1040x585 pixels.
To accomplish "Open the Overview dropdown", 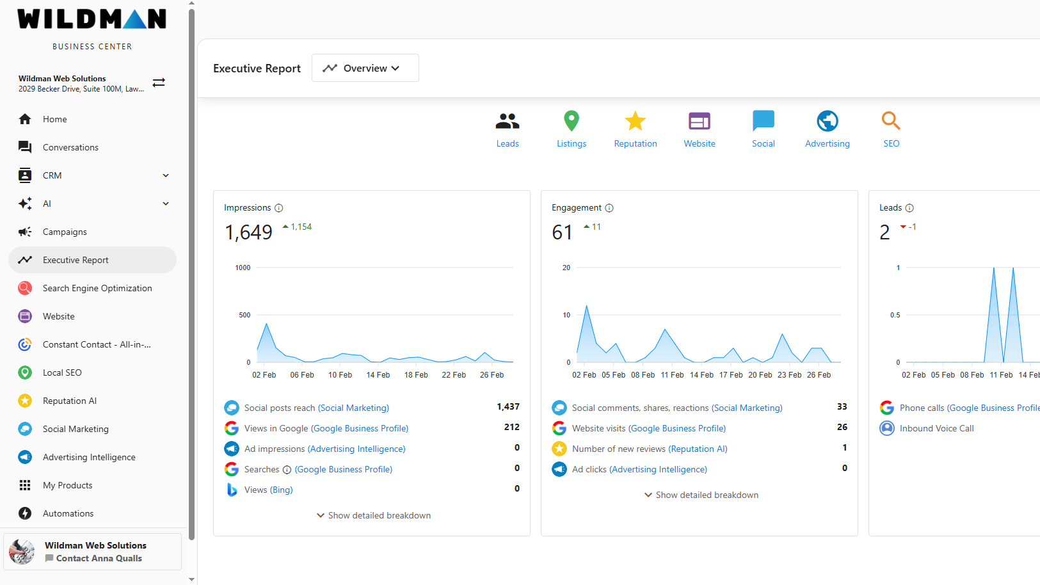I will pyautogui.click(x=365, y=68).
